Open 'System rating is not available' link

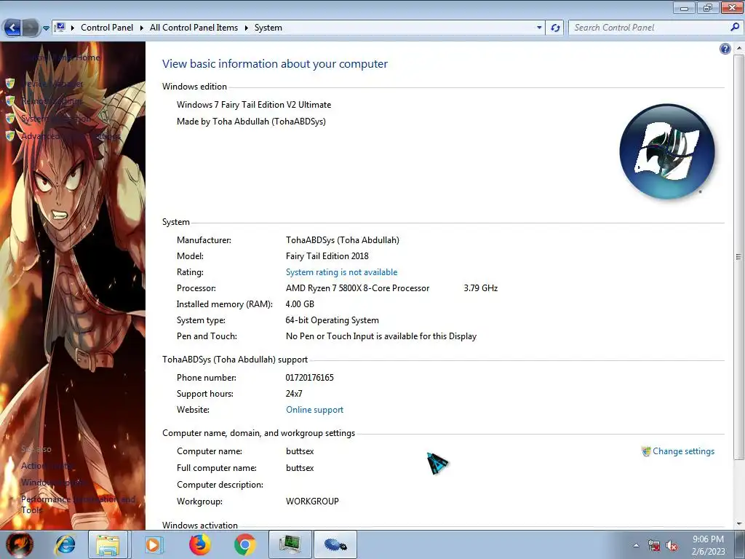click(341, 272)
